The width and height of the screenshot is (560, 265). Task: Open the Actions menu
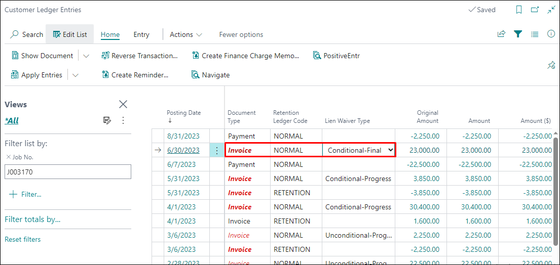tap(185, 34)
